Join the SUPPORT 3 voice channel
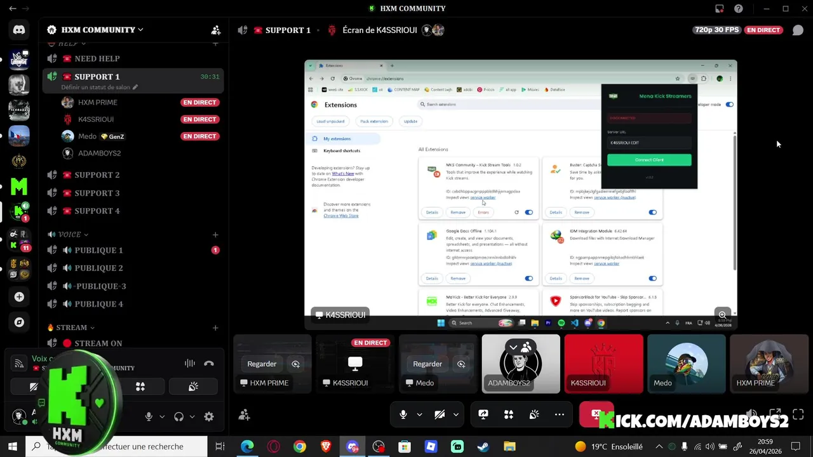This screenshot has height=457, width=813. point(133,193)
